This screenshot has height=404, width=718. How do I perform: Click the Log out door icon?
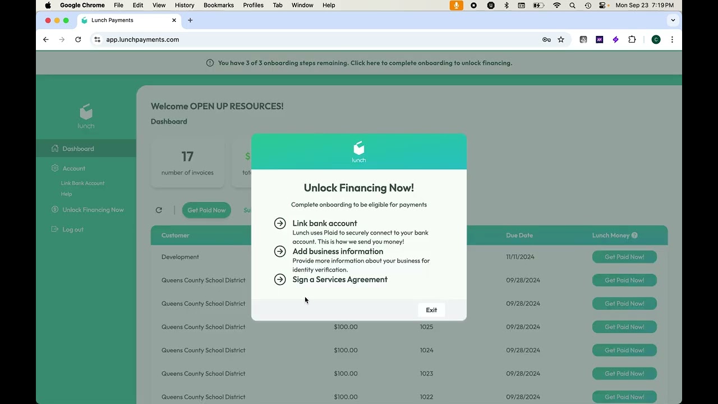tap(54, 229)
